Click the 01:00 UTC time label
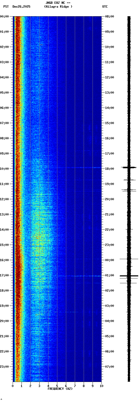This screenshot has height=402, width=140. point(110,275)
